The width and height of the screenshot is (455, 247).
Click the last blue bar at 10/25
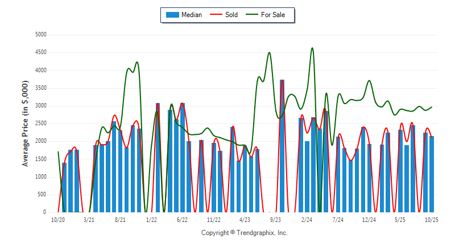432,174
